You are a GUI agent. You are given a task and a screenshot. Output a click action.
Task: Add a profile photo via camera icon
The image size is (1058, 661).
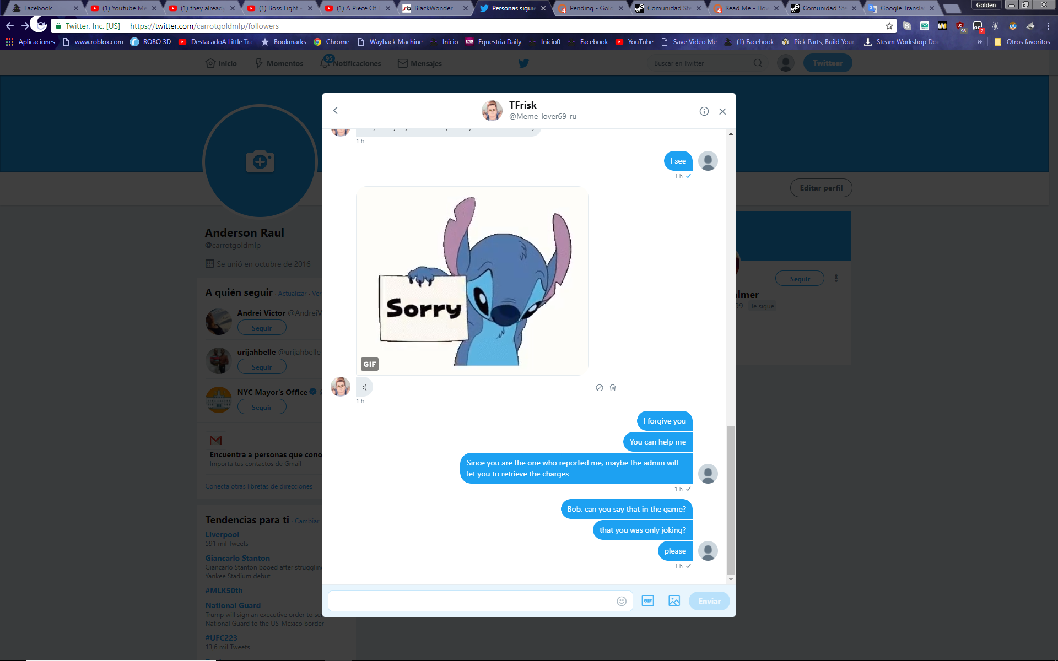(260, 162)
